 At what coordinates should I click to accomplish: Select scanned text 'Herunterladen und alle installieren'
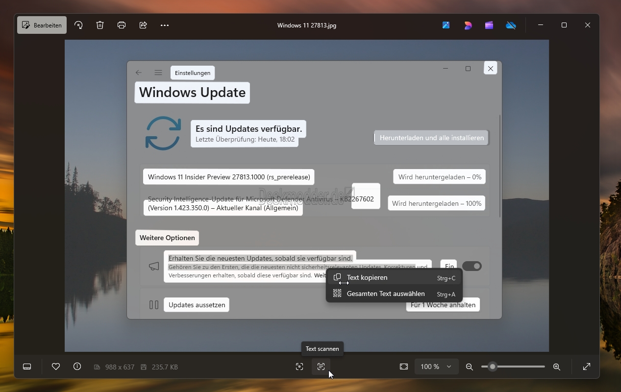coord(432,138)
